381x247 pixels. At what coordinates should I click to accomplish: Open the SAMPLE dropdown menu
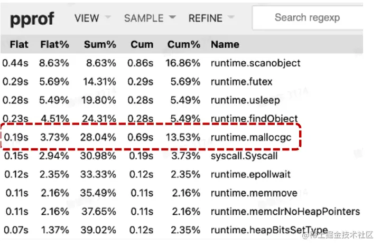(x=150, y=18)
